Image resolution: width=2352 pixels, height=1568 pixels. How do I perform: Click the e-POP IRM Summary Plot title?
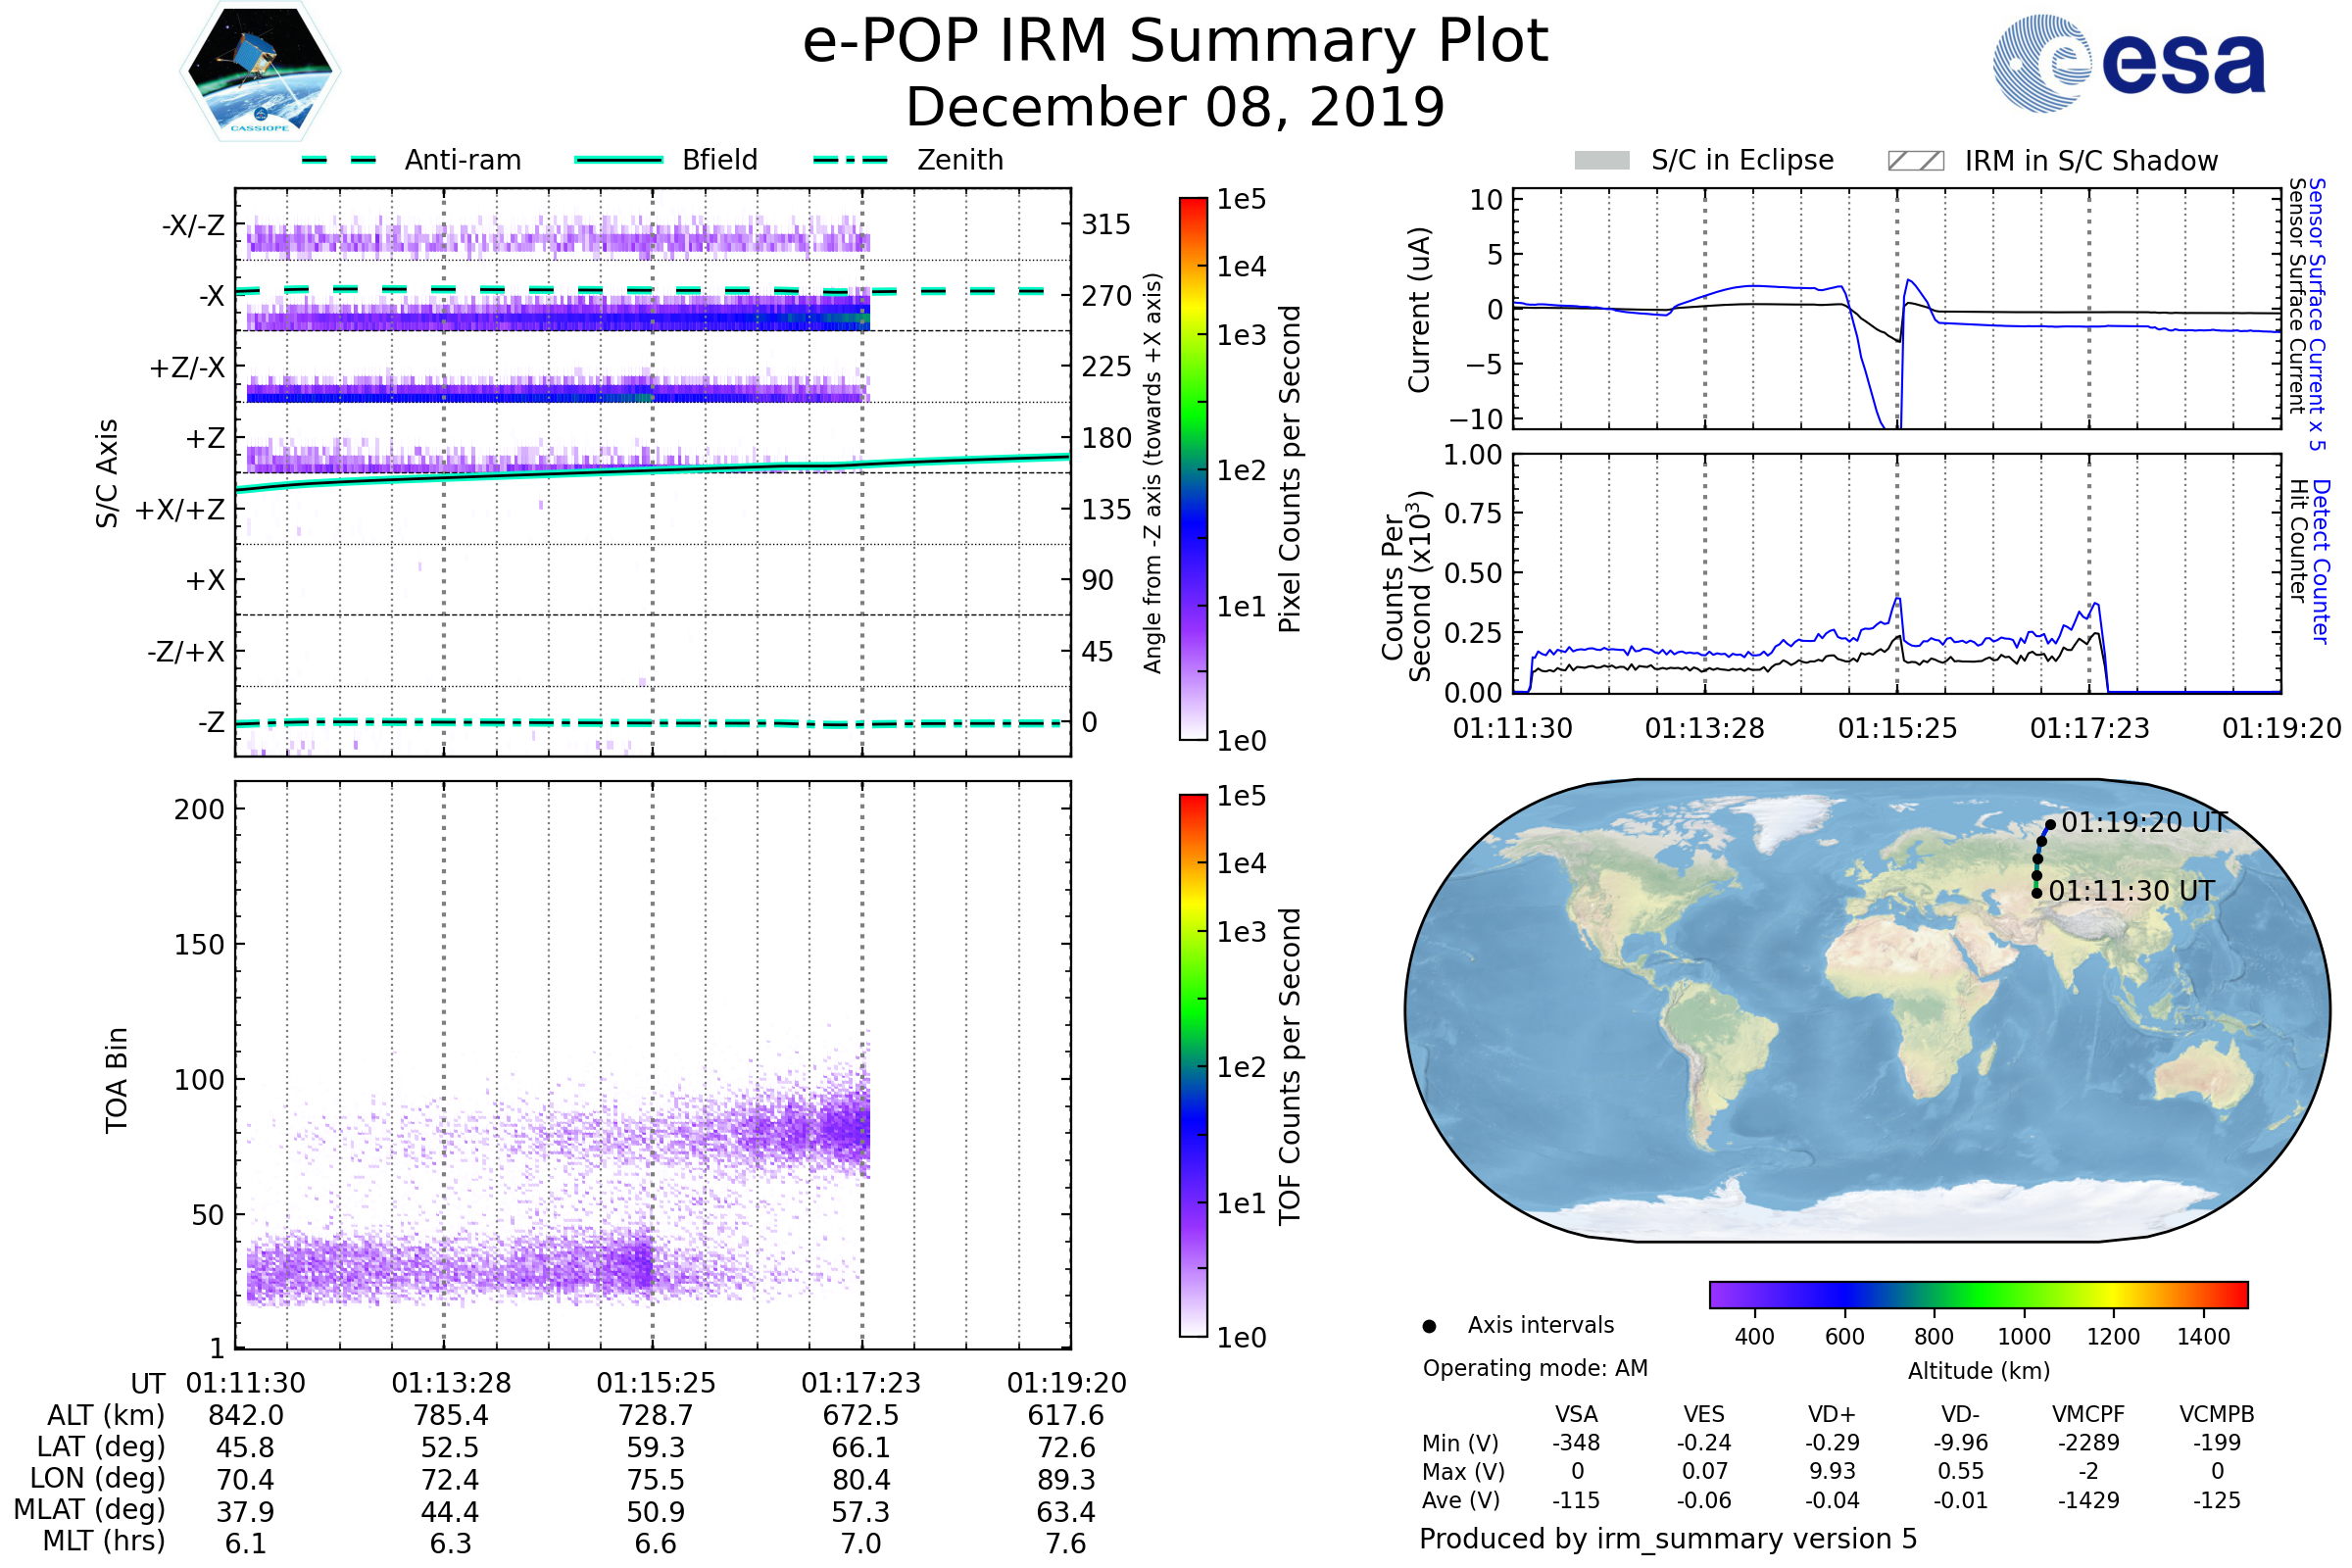pos(1175,42)
